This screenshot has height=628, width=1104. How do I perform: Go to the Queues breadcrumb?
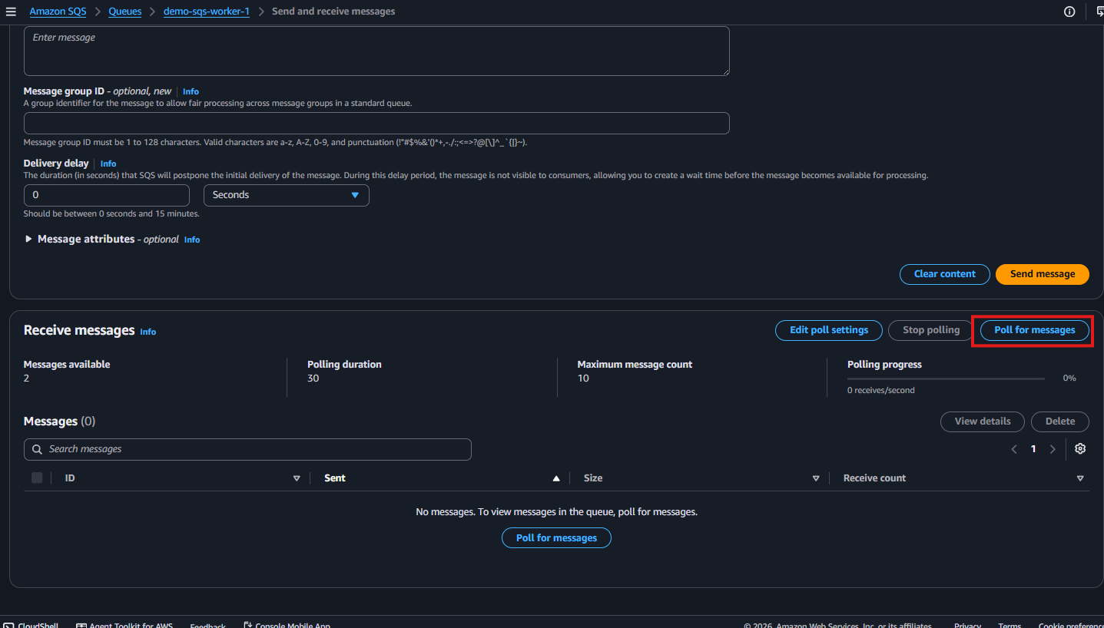pyautogui.click(x=125, y=12)
